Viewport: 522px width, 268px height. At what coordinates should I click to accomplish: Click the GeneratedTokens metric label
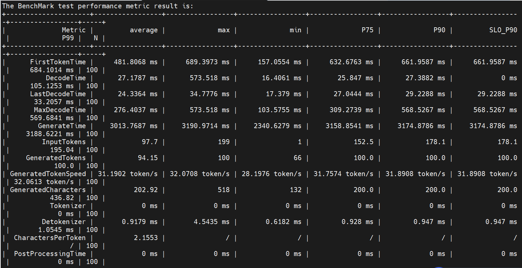click(56, 158)
